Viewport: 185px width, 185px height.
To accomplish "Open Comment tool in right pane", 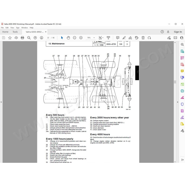I will [x=182, y=71].
